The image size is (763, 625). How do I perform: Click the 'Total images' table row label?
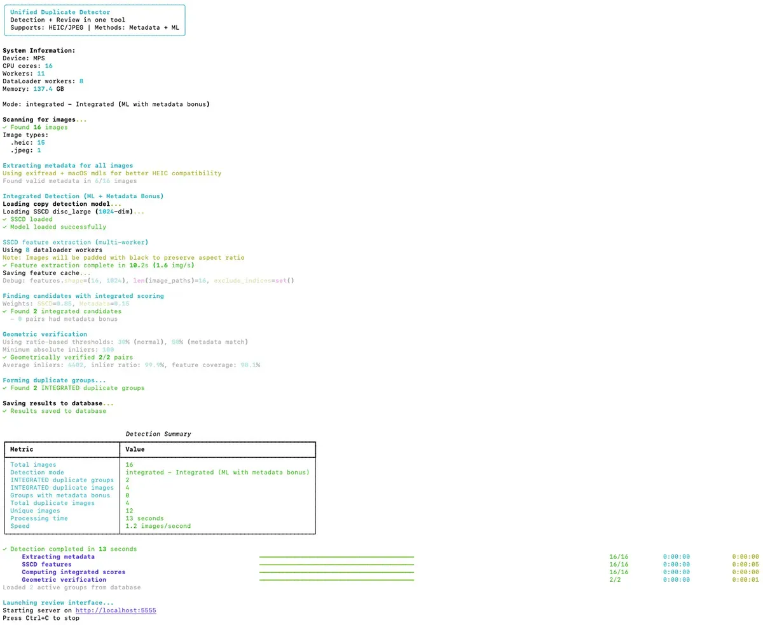click(33, 465)
